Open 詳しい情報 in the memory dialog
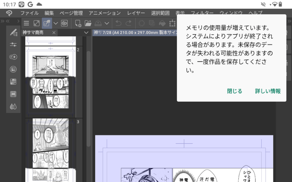Image resolution: width=292 pixels, height=182 pixels. (268, 91)
